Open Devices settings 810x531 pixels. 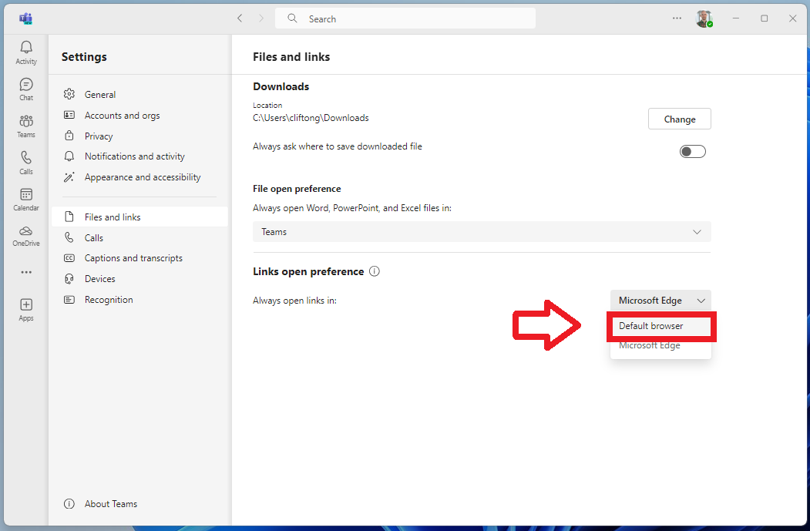139,278
